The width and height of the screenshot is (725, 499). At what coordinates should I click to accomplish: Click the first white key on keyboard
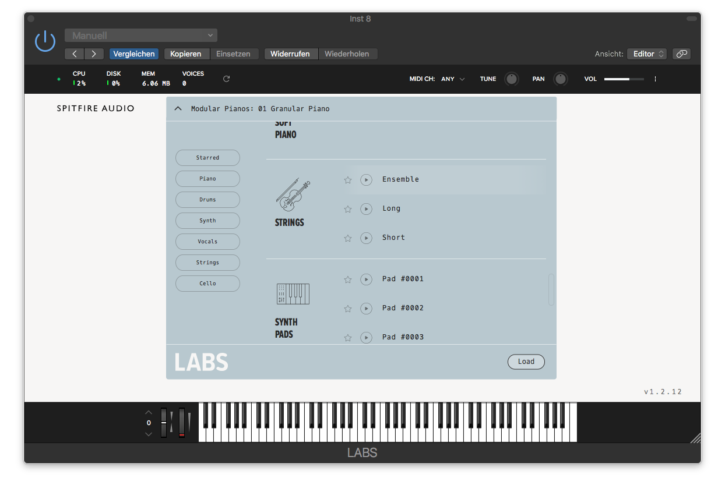click(202, 436)
